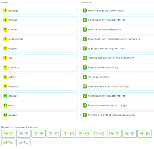
Task: Select the answer pair 4 ⇔ І
Action: (54, 134)
